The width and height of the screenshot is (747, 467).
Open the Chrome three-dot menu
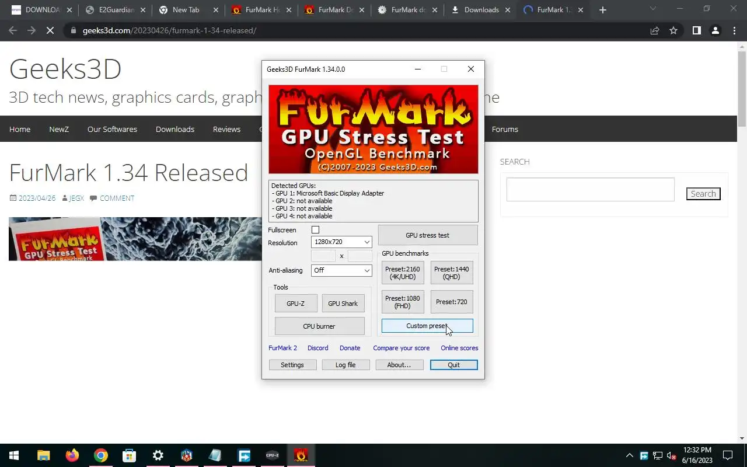[734, 30]
